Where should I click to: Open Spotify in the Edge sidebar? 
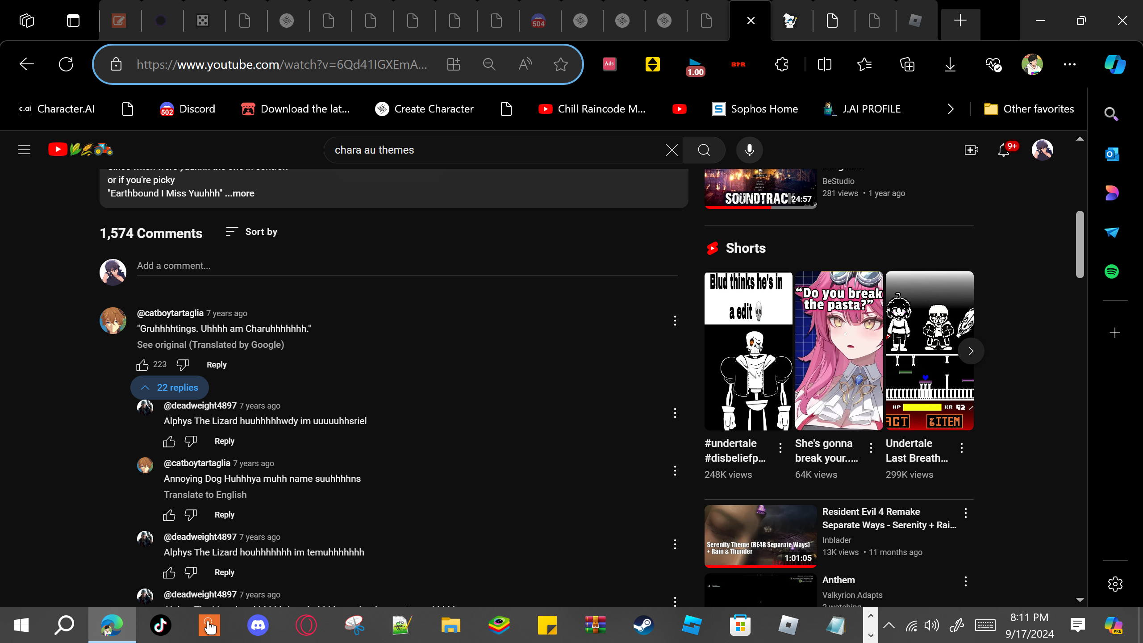click(1112, 271)
